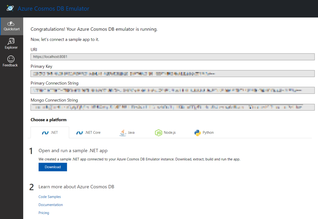Image resolution: width=318 pixels, height=219 pixels.
Task: Click the 'We created a sample .NET app' description
Action: pyautogui.click(x=139, y=159)
